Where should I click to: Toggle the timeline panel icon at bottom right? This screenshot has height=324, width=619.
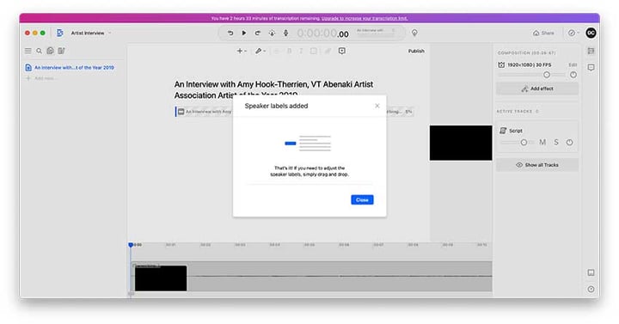click(591, 272)
